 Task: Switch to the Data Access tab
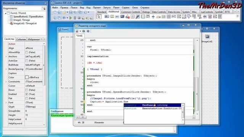point(174,12)
